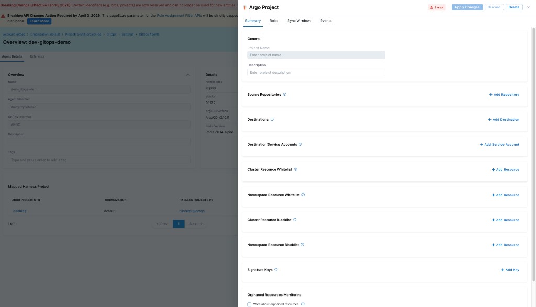Click the 0.117.2 version value
536x307 pixels.
[x=210, y=103]
